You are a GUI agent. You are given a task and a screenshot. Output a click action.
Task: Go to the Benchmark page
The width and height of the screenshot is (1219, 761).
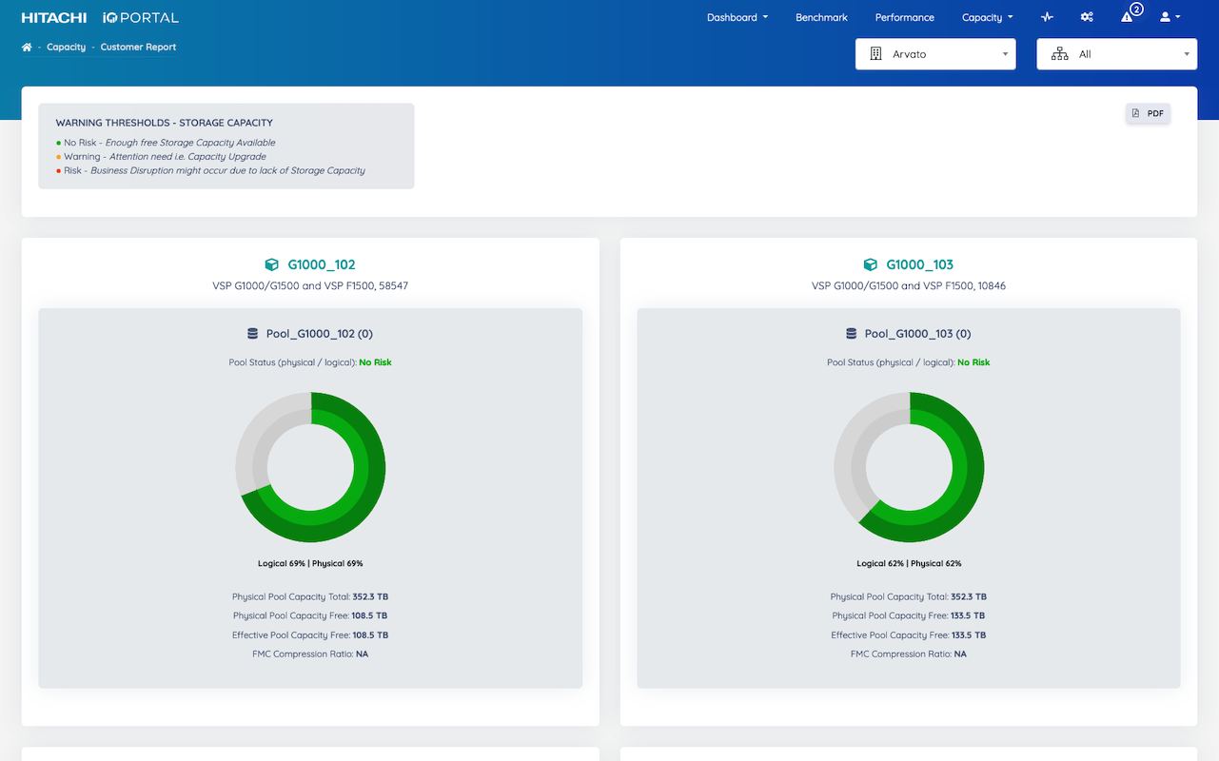821,17
